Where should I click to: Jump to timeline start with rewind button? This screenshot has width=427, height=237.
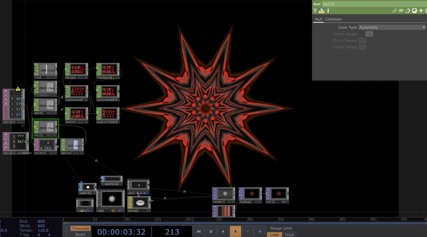click(199, 232)
